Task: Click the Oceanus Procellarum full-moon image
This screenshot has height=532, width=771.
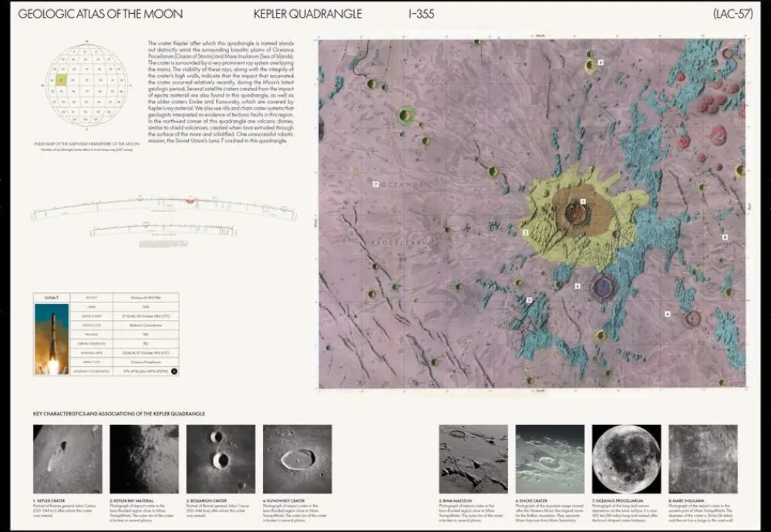Action: click(x=626, y=459)
